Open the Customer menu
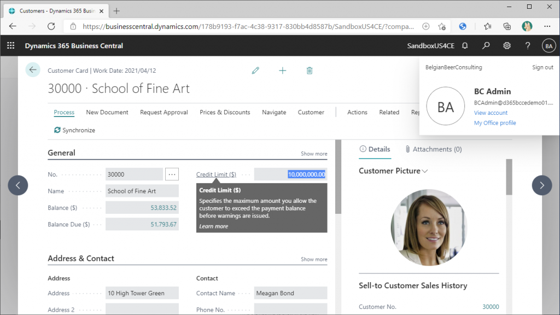Screen dimensions: 560x315 point(311,112)
